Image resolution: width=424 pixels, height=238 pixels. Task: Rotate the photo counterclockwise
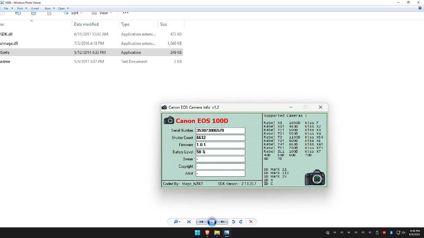233,222
